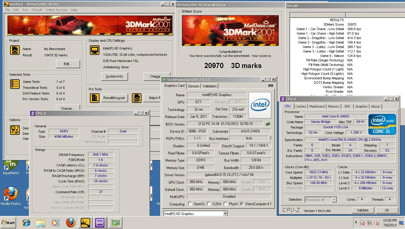Click the CAS# Latency value field
Screen dimensions: 405x229
(101, 165)
